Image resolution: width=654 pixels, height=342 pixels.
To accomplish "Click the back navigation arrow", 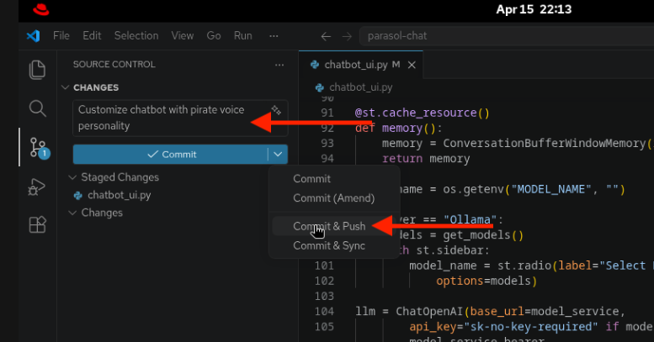I will click(327, 36).
